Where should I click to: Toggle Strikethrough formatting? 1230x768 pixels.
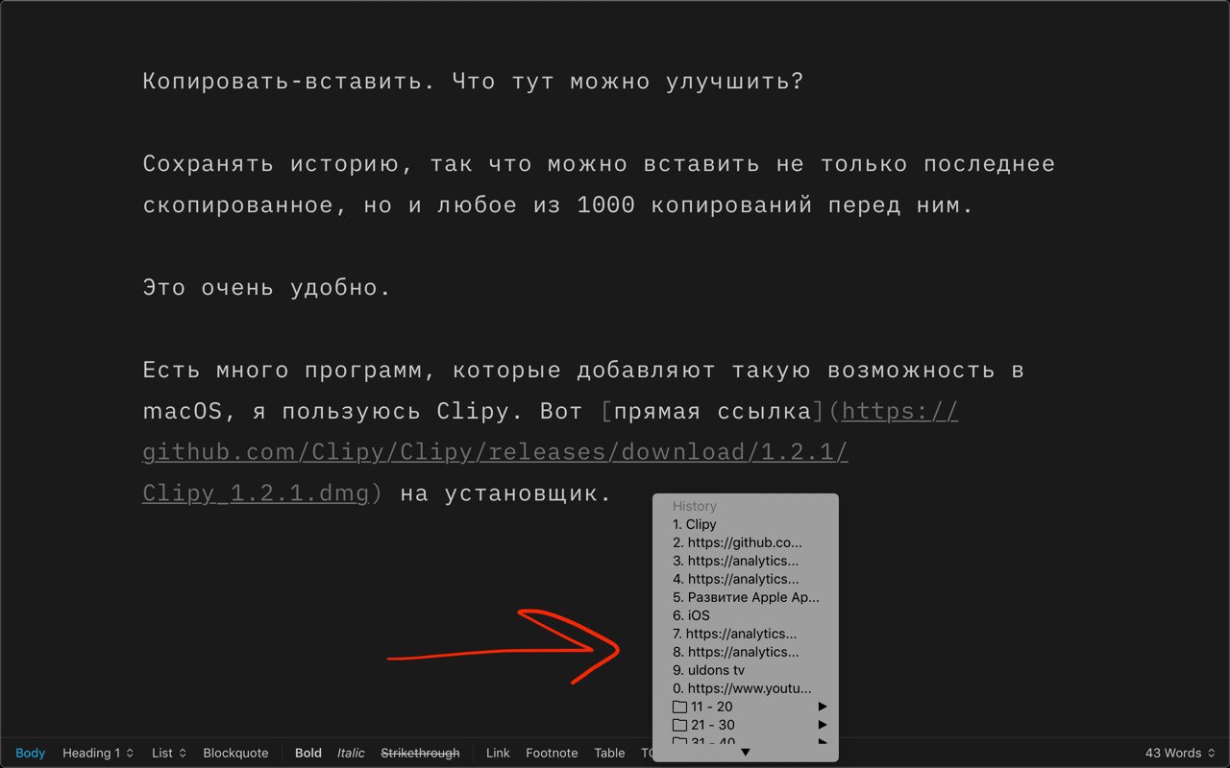[x=420, y=753]
